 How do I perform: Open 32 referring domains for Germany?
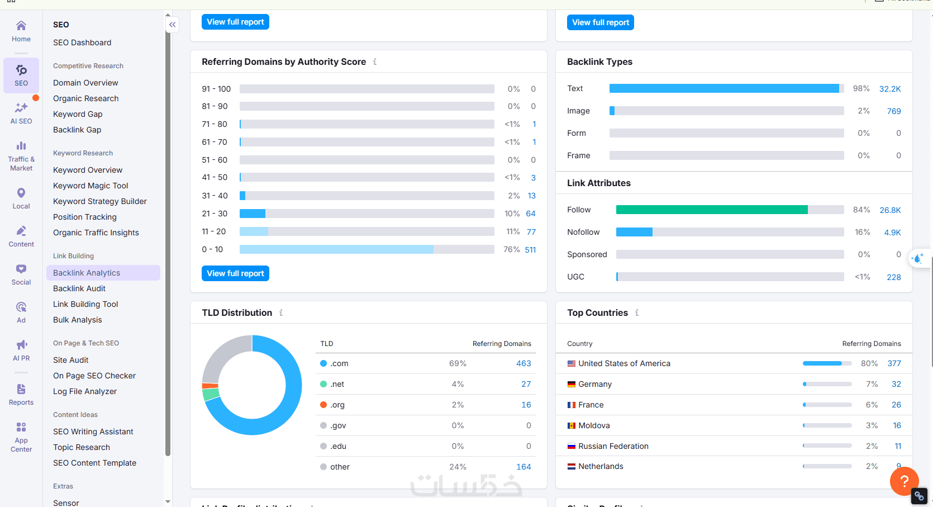[x=896, y=384]
